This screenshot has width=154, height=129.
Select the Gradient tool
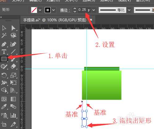[13, 99]
